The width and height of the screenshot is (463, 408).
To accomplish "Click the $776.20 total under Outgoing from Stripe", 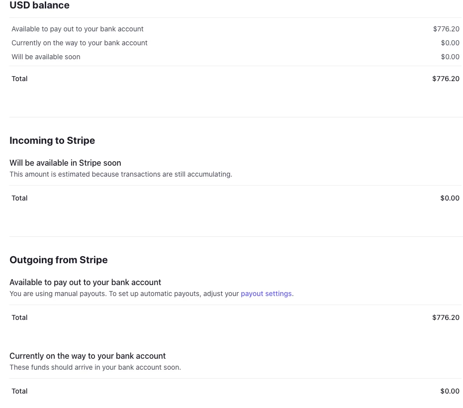I will point(446,317).
